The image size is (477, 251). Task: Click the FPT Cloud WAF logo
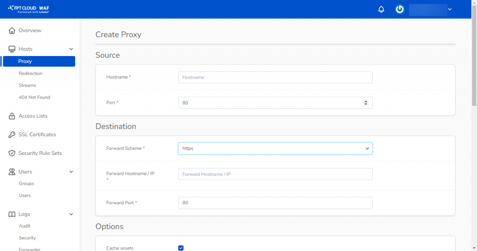(29, 9)
